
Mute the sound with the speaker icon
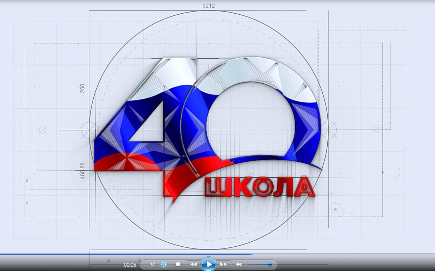(239, 265)
